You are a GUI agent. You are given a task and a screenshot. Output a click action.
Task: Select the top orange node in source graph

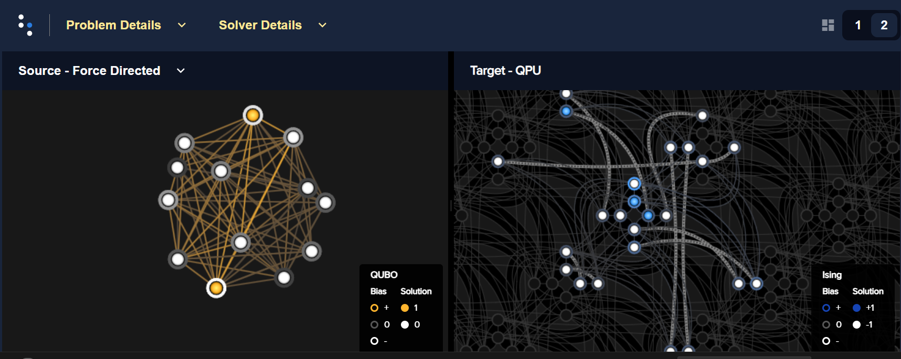253,115
